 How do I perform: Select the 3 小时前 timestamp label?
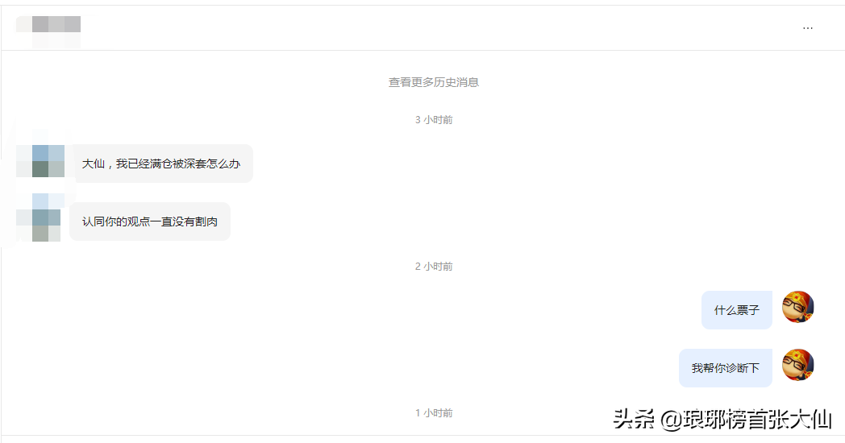[x=434, y=119]
